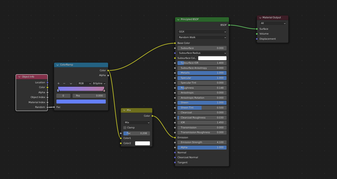Open the B-Spline interpolation dropdown
Image resolution: width=337 pixels, height=179 pixels.
pos(99,83)
